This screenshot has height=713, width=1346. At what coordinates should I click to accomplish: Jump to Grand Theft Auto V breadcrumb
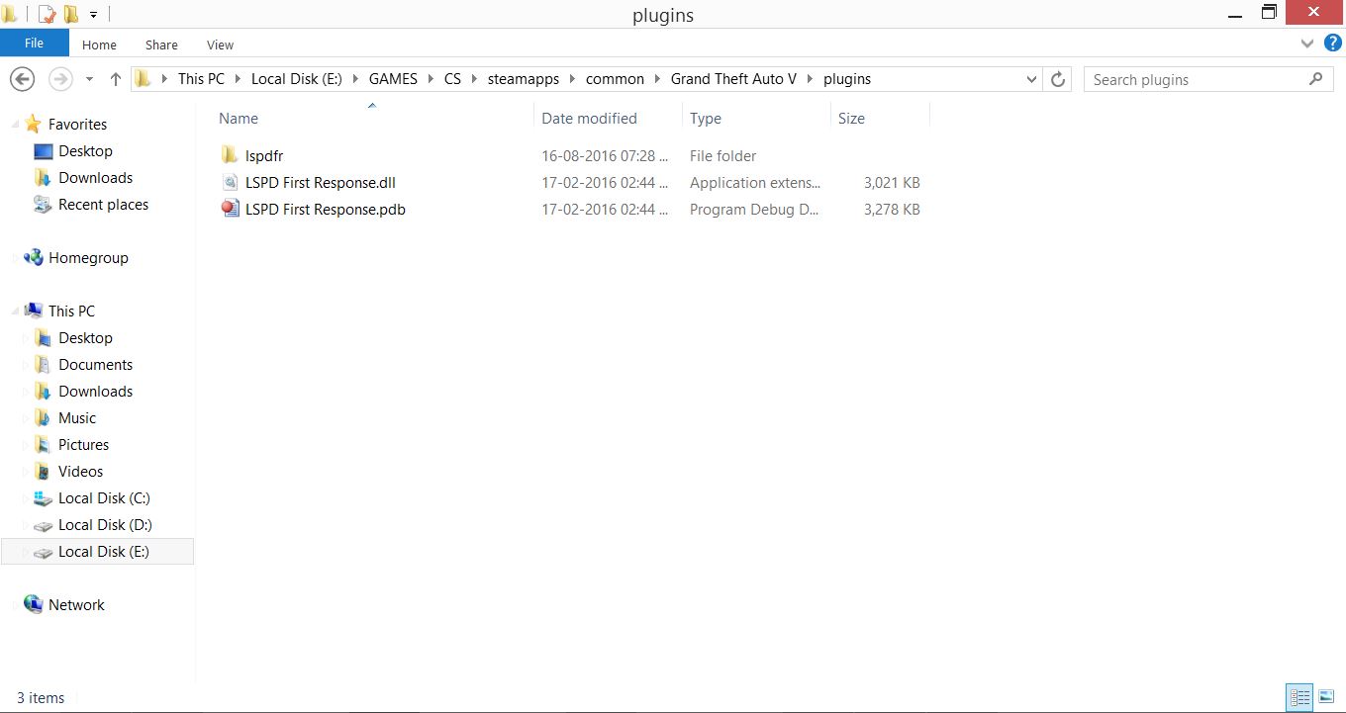coord(733,79)
